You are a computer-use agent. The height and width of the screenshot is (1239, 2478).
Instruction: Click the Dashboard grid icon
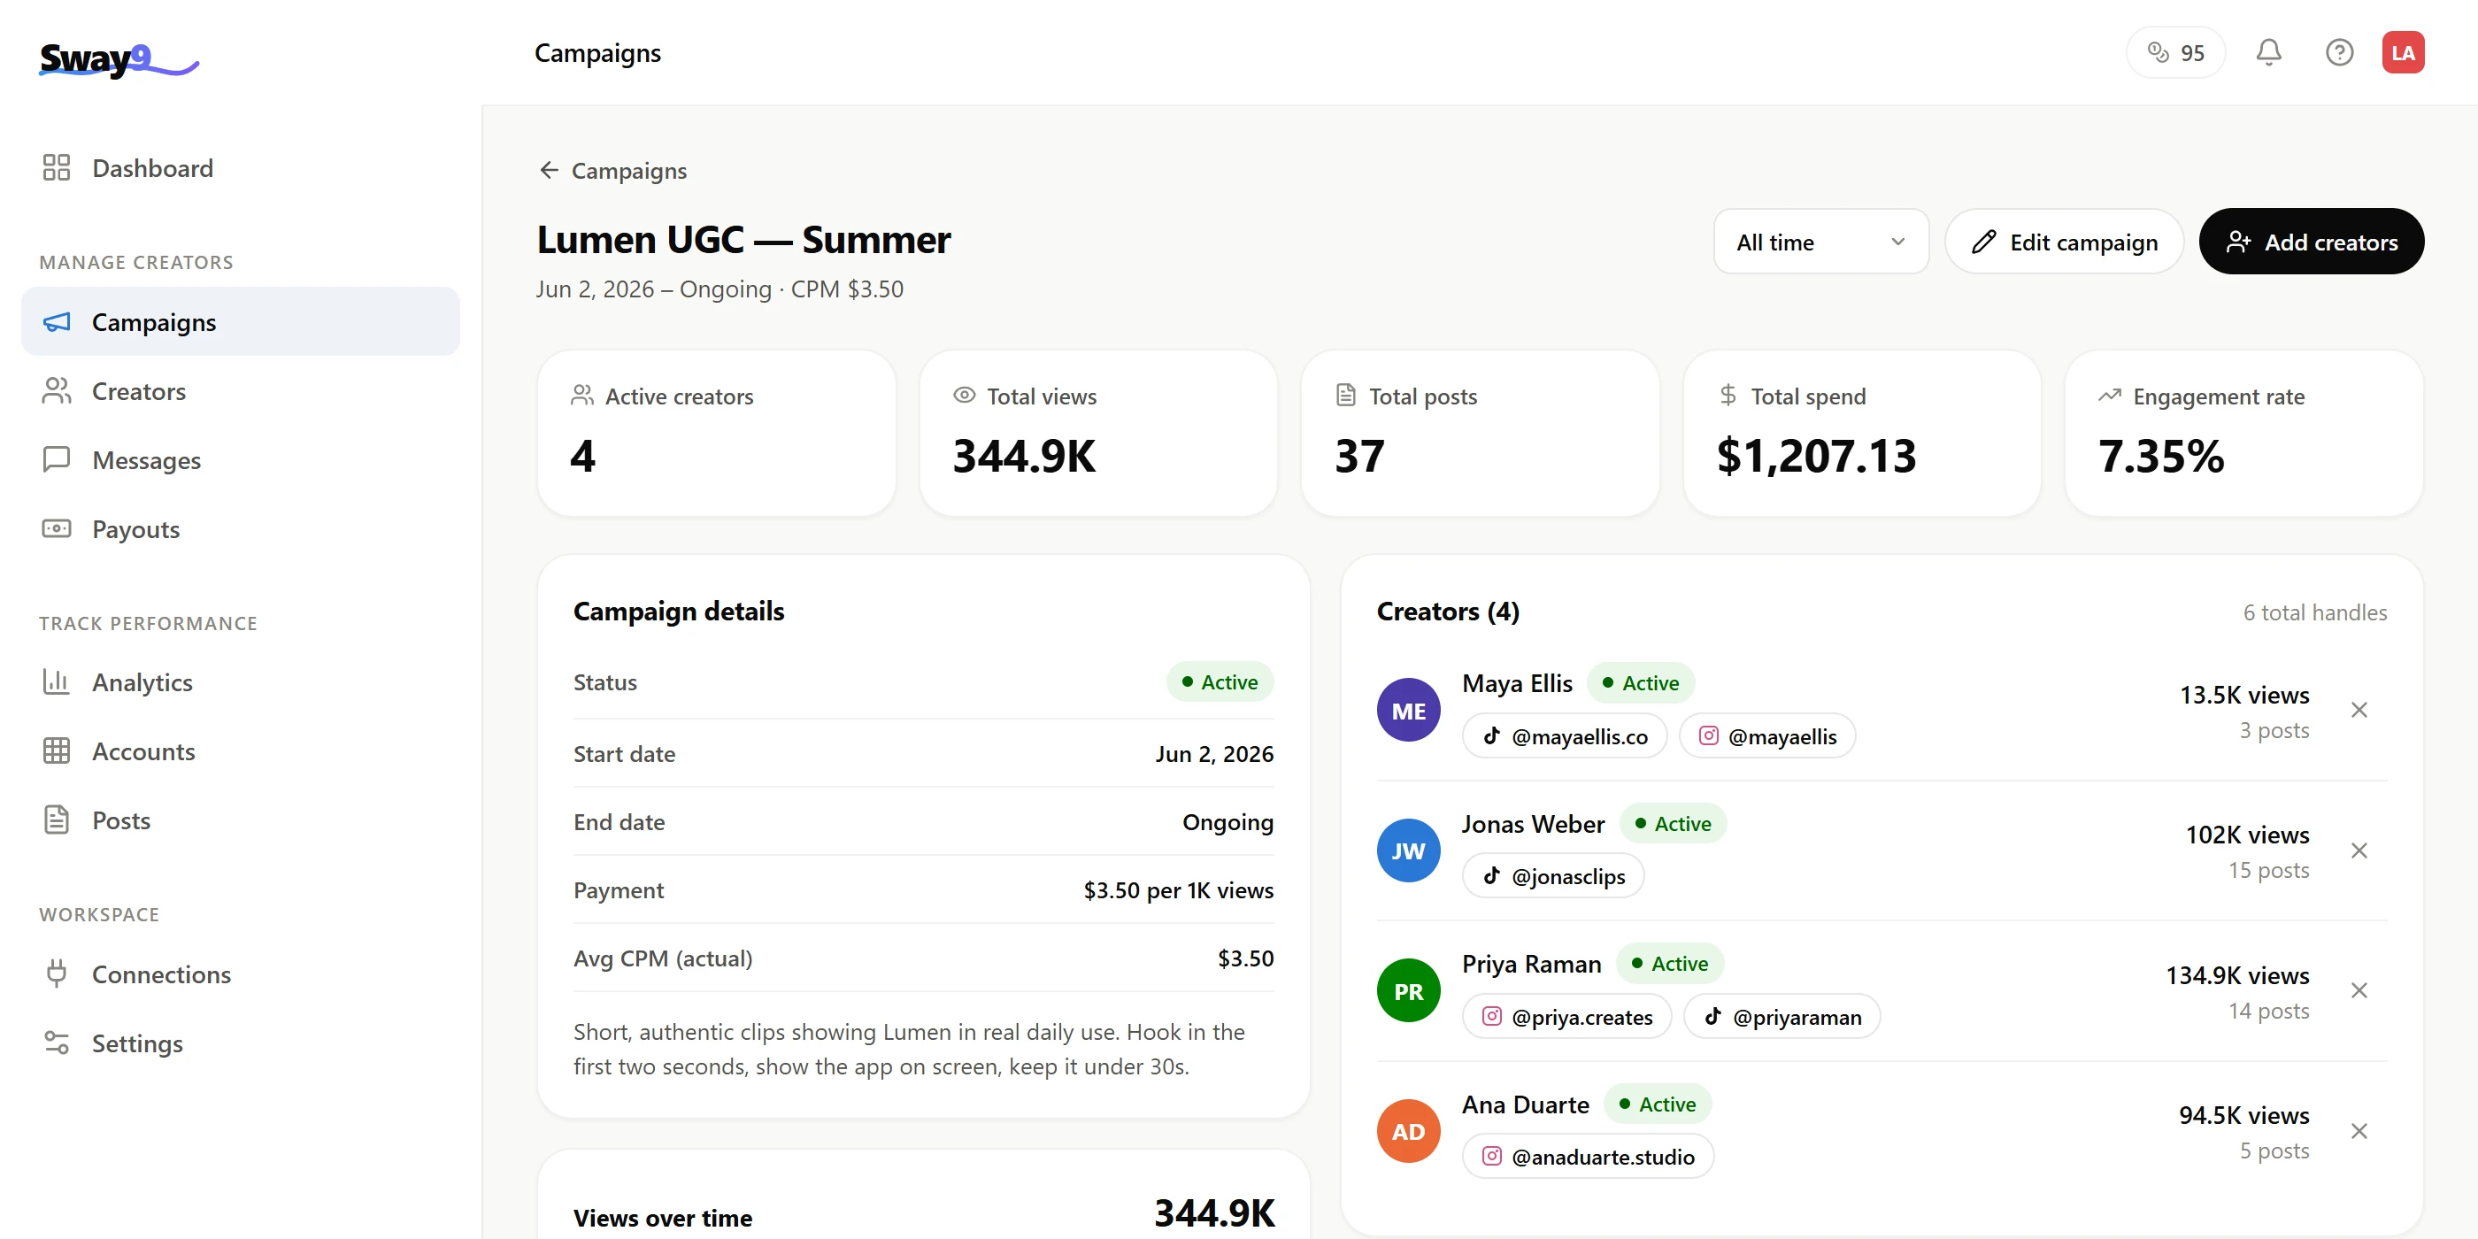coord(57,168)
